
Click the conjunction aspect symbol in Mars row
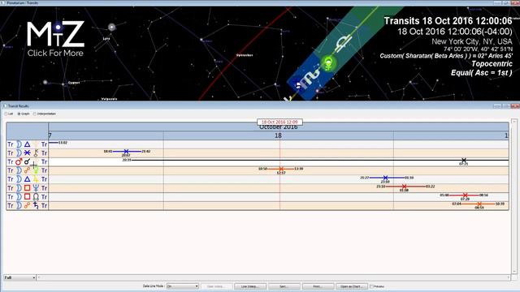(x=27, y=161)
